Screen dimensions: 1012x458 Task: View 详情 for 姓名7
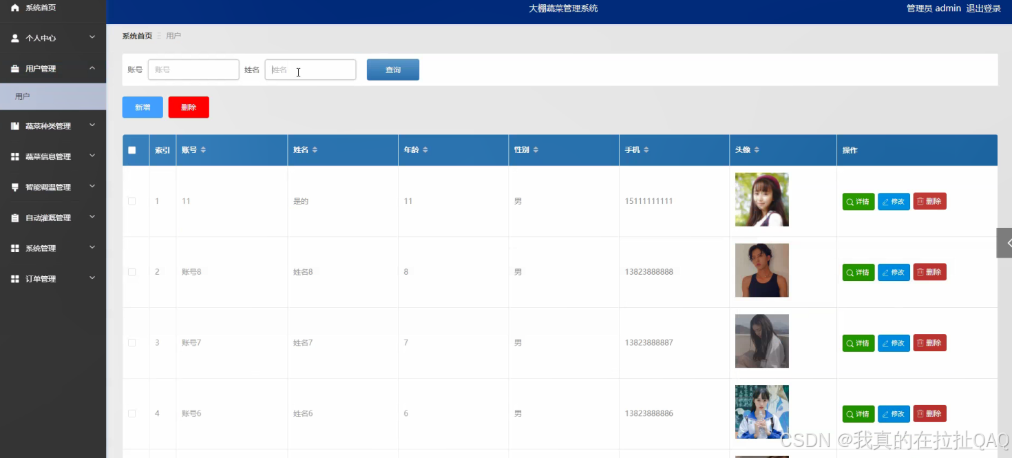[x=858, y=343]
